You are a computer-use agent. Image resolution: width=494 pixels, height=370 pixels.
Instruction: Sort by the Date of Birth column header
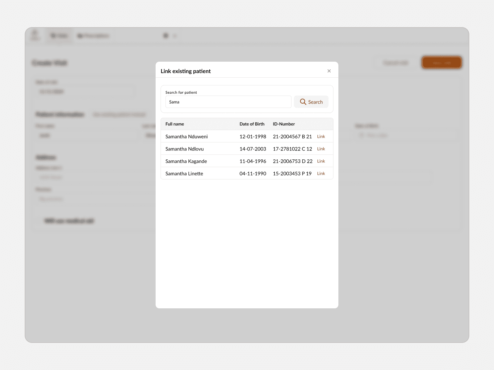click(252, 124)
